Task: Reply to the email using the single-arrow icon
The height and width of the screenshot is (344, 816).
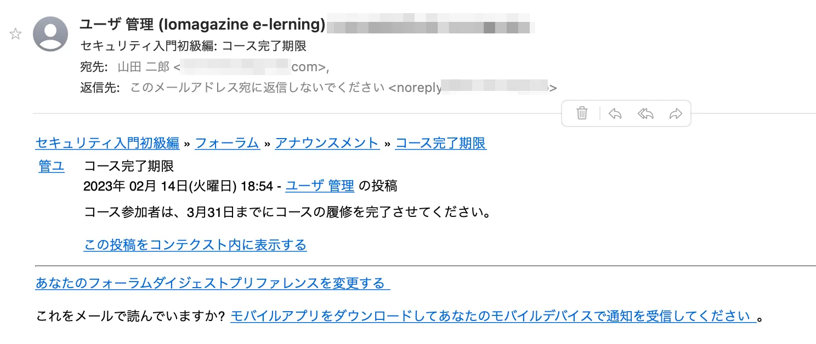Action: [615, 113]
